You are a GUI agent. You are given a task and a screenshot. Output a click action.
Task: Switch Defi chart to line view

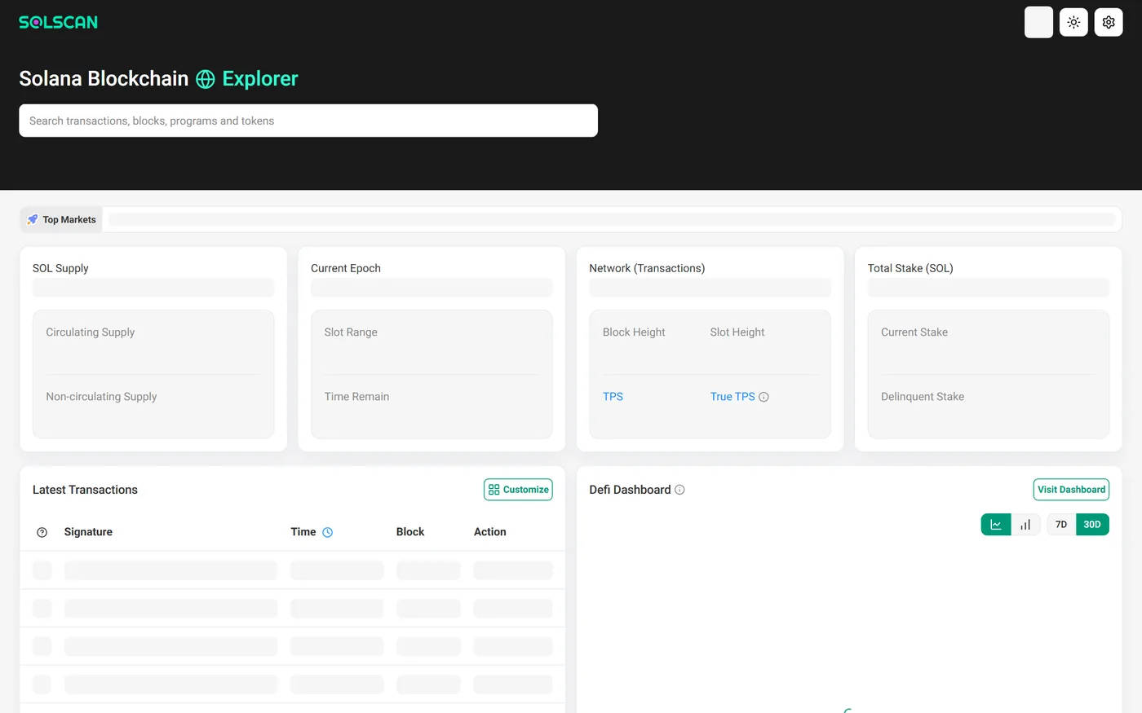tap(996, 525)
